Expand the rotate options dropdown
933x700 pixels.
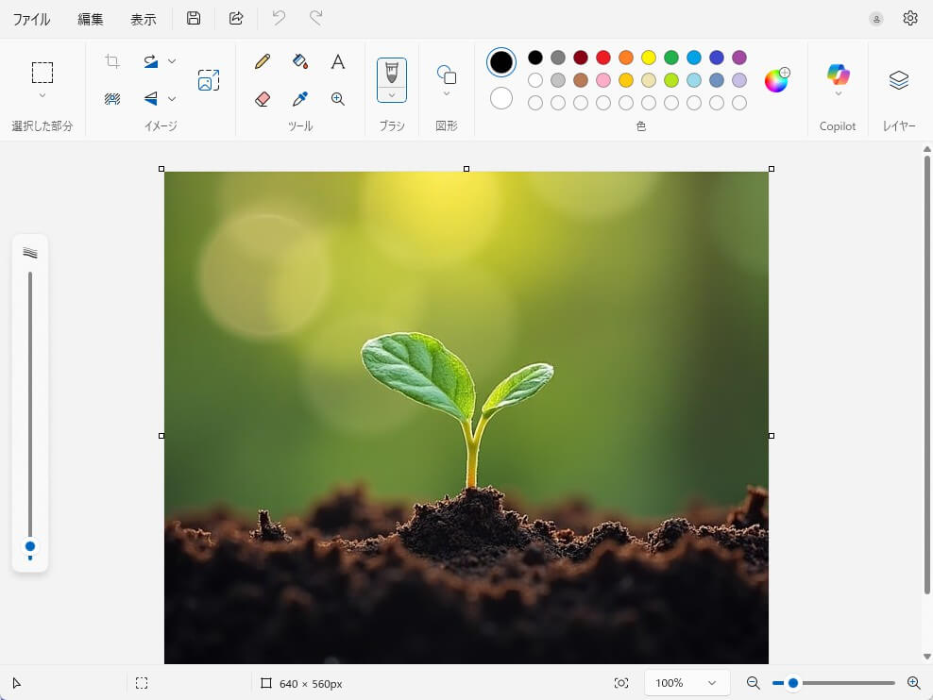click(x=172, y=61)
